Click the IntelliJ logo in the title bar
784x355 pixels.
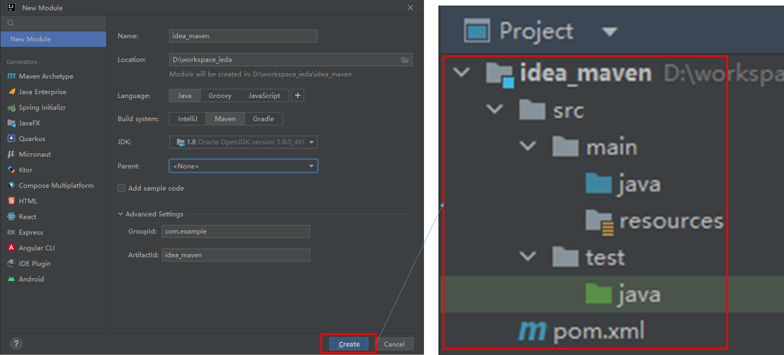(11, 7)
